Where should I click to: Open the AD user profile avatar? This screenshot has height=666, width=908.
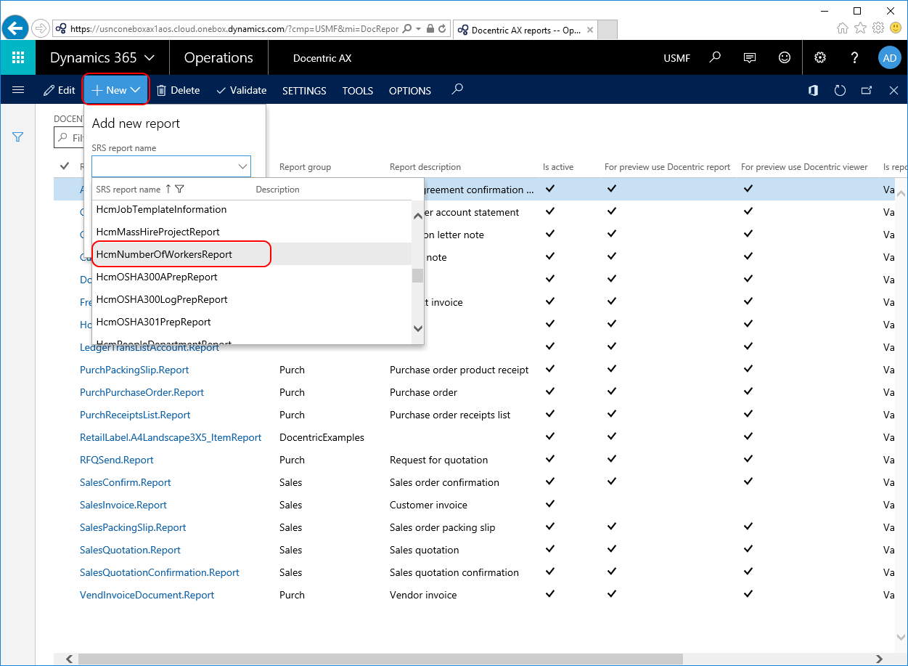point(889,58)
